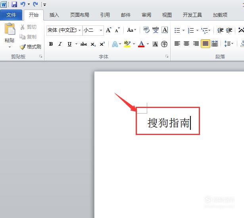
Task: Switch to the 开发工具 (Developer) tab
Action: coord(192,15)
